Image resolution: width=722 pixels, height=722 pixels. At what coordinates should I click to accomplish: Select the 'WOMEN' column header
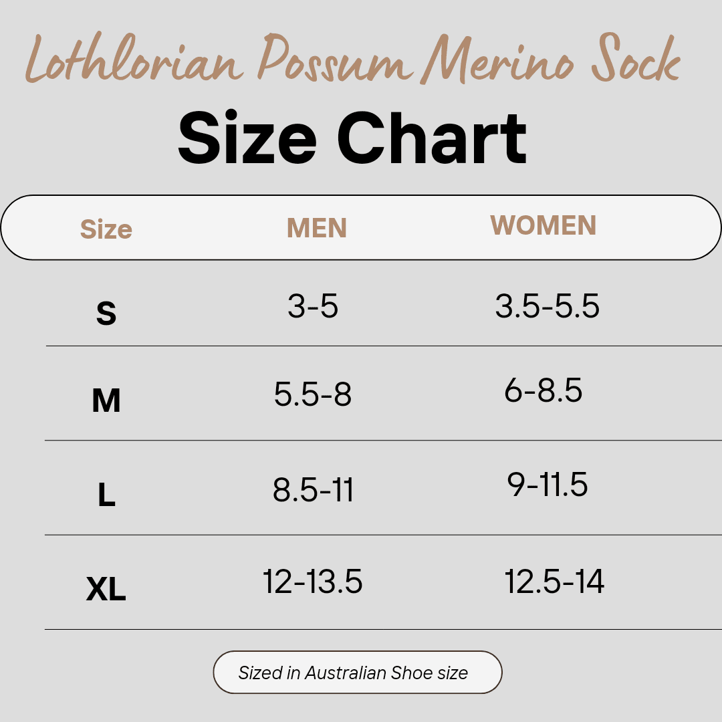click(543, 225)
